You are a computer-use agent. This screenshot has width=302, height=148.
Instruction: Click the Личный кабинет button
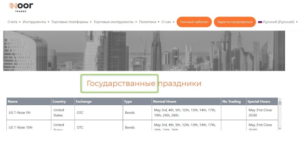[x=194, y=22]
